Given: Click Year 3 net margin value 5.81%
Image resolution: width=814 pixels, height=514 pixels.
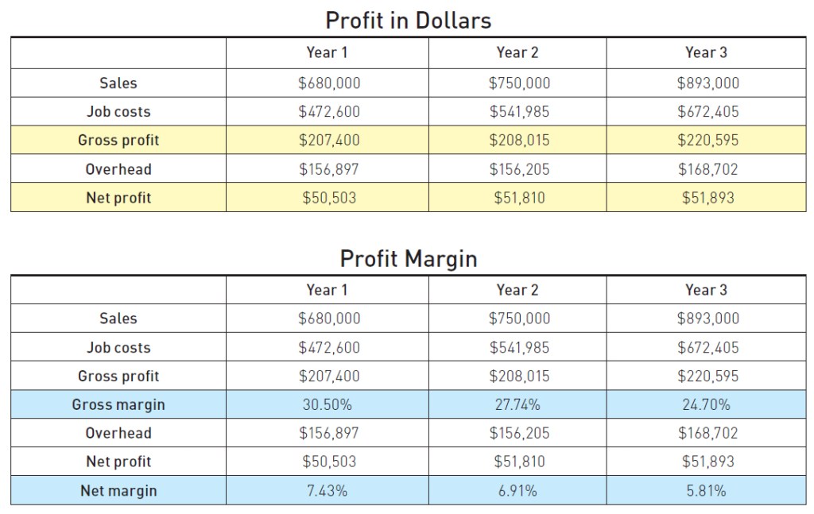Looking at the screenshot, I should point(706,490).
